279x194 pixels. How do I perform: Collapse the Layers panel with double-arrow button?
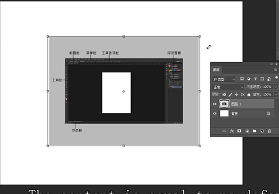pyautogui.click(x=271, y=64)
